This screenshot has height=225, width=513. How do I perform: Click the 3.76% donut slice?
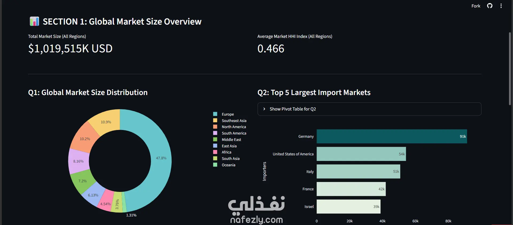point(117,204)
